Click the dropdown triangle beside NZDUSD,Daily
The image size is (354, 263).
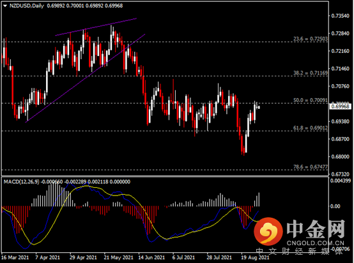(5, 6)
